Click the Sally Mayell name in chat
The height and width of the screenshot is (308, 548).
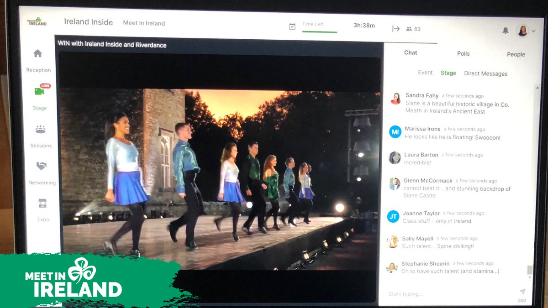coord(417,239)
